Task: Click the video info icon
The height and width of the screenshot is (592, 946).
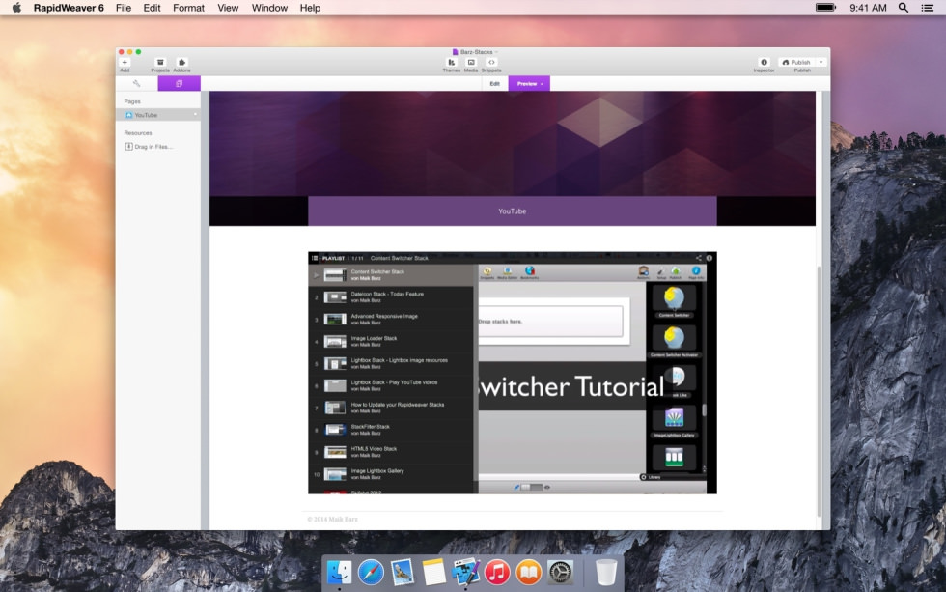Action: click(709, 258)
